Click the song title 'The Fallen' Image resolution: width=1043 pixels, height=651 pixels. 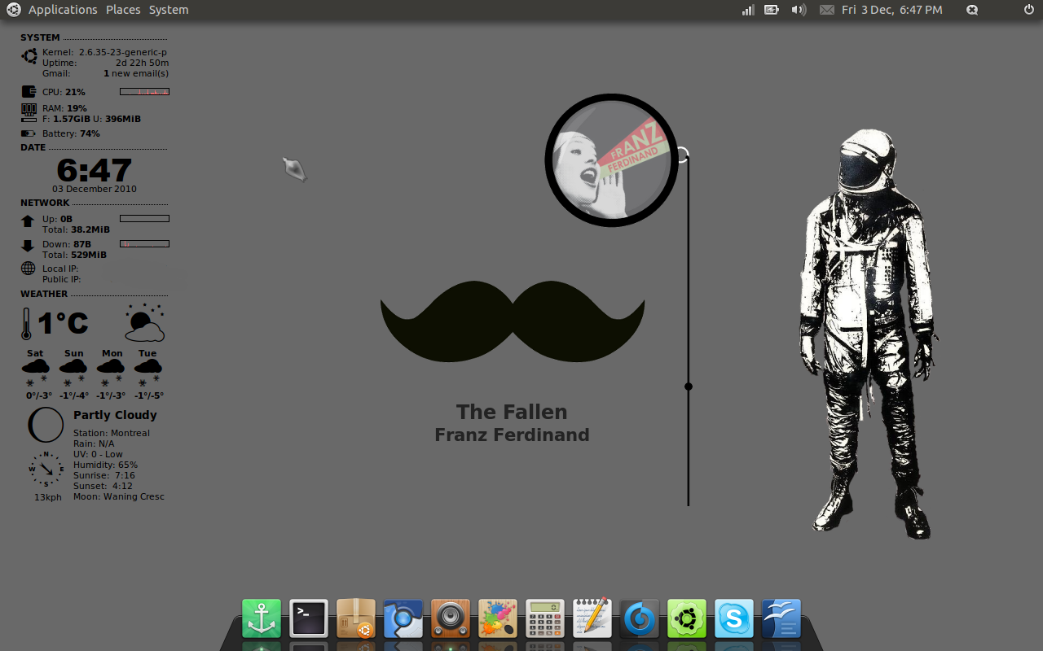512,412
